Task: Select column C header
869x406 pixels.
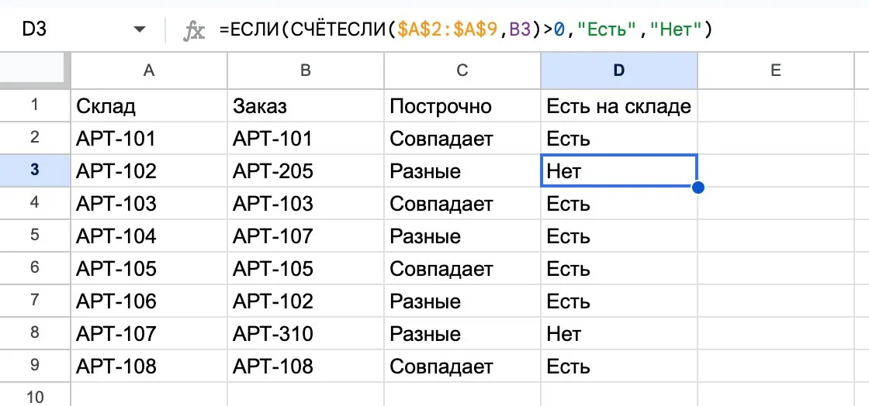Action: [x=462, y=70]
